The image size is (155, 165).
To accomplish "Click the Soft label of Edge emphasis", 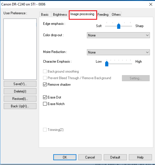I will click(99, 26).
